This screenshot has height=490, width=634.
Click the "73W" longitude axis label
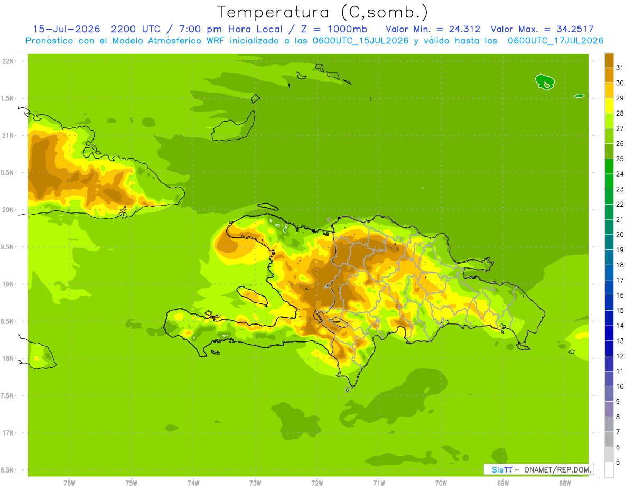tap(255, 483)
